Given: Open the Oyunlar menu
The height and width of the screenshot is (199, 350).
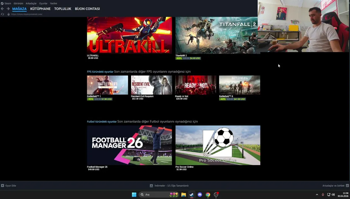Looking at the screenshot, I should tap(43, 3).
